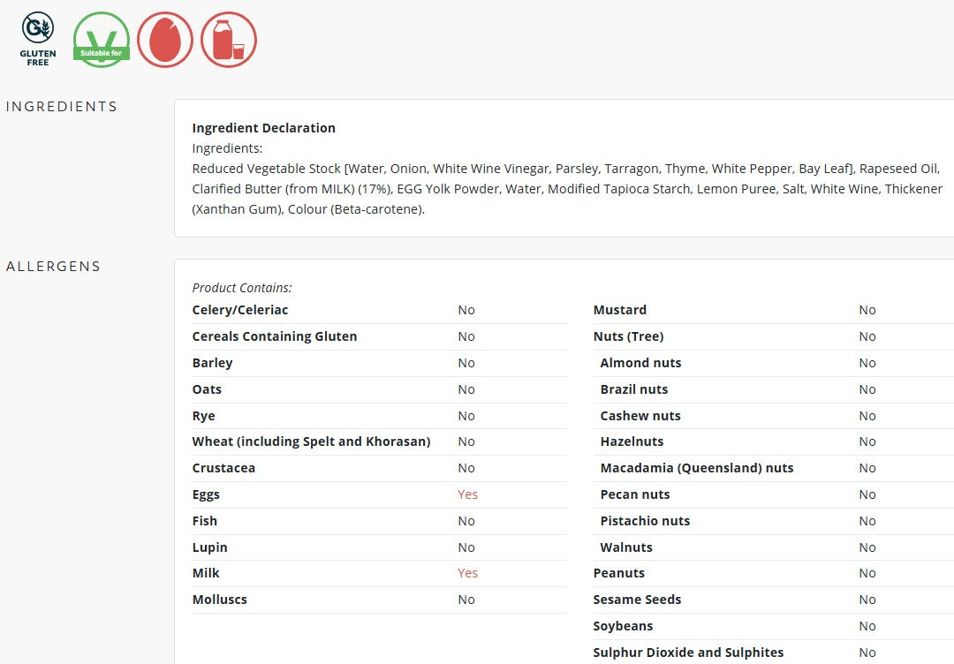The width and height of the screenshot is (954, 664).
Task: Click the Cereals Containing Gluten row label
Action: pos(275,336)
